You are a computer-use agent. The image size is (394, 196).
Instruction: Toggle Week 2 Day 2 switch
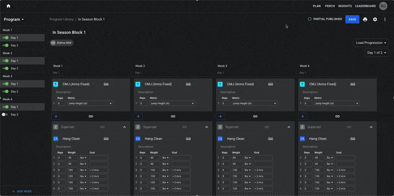click(5, 68)
